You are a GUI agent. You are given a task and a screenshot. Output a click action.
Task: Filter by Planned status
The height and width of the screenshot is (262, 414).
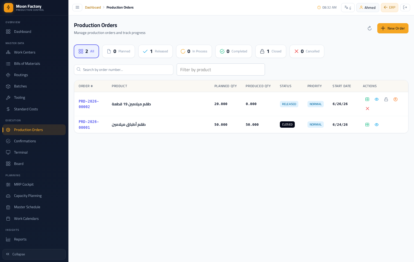pos(118,51)
